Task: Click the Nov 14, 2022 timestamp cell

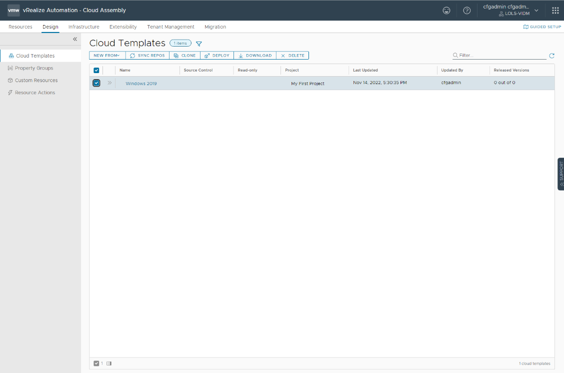Action: 380,83
